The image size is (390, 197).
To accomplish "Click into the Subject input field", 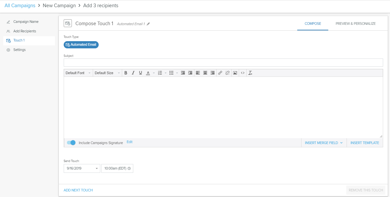I will (223, 62).
